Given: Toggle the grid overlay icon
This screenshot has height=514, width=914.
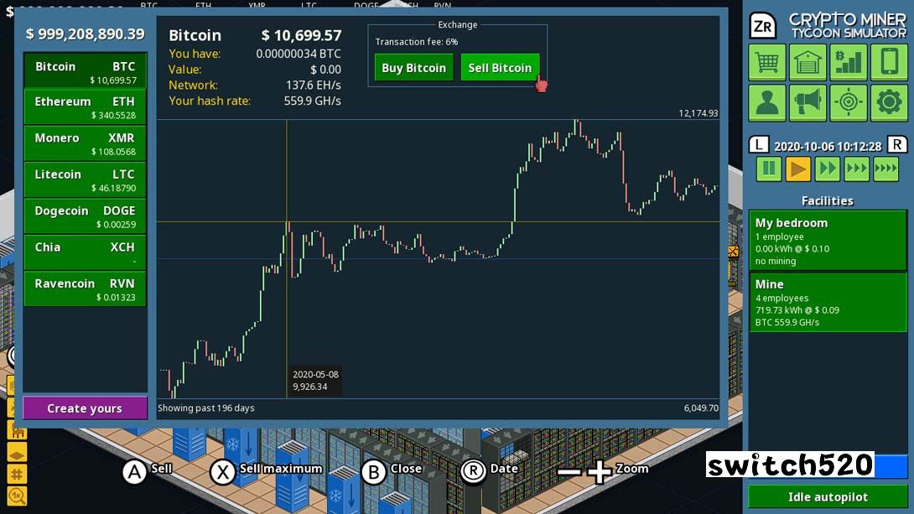Looking at the screenshot, I should [17, 473].
